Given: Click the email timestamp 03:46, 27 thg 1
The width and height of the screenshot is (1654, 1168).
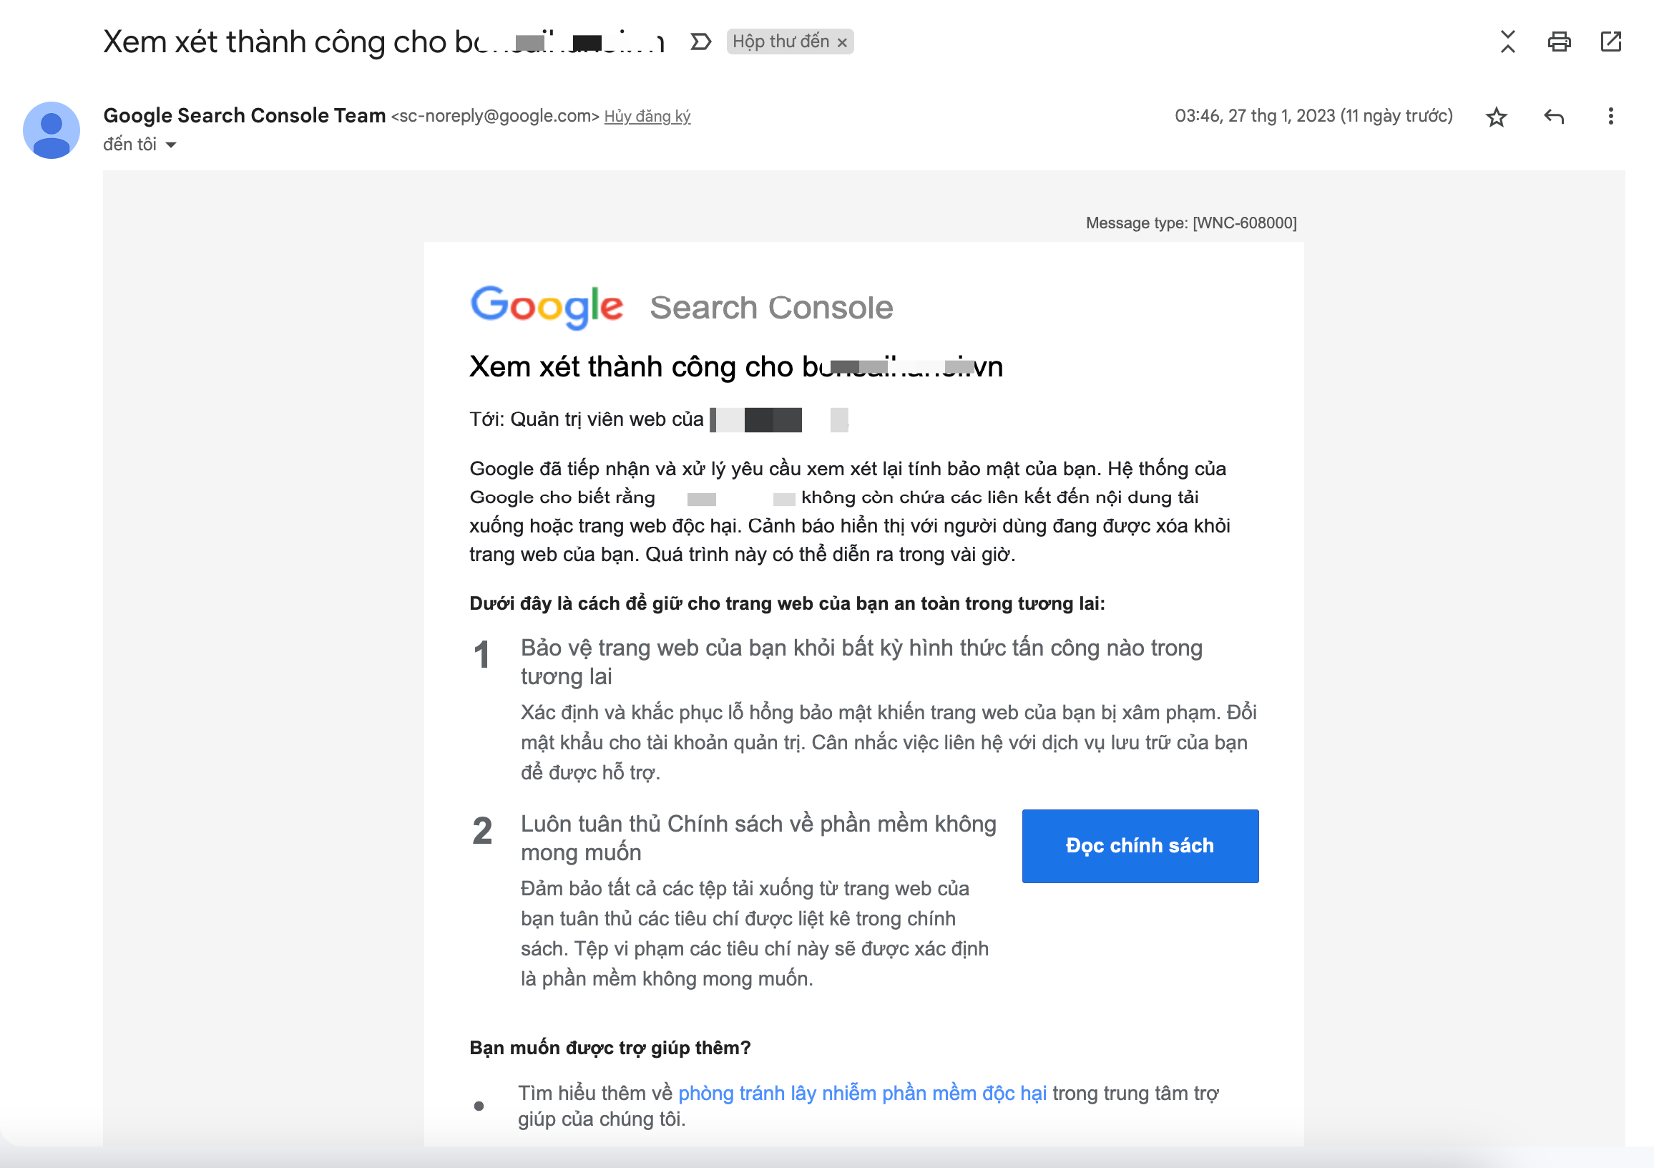Looking at the screenshot, I should [x=1313, y=116].
